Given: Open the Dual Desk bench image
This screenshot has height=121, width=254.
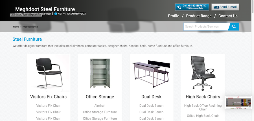Looking at the screenshot, I should tap(152, 73).
